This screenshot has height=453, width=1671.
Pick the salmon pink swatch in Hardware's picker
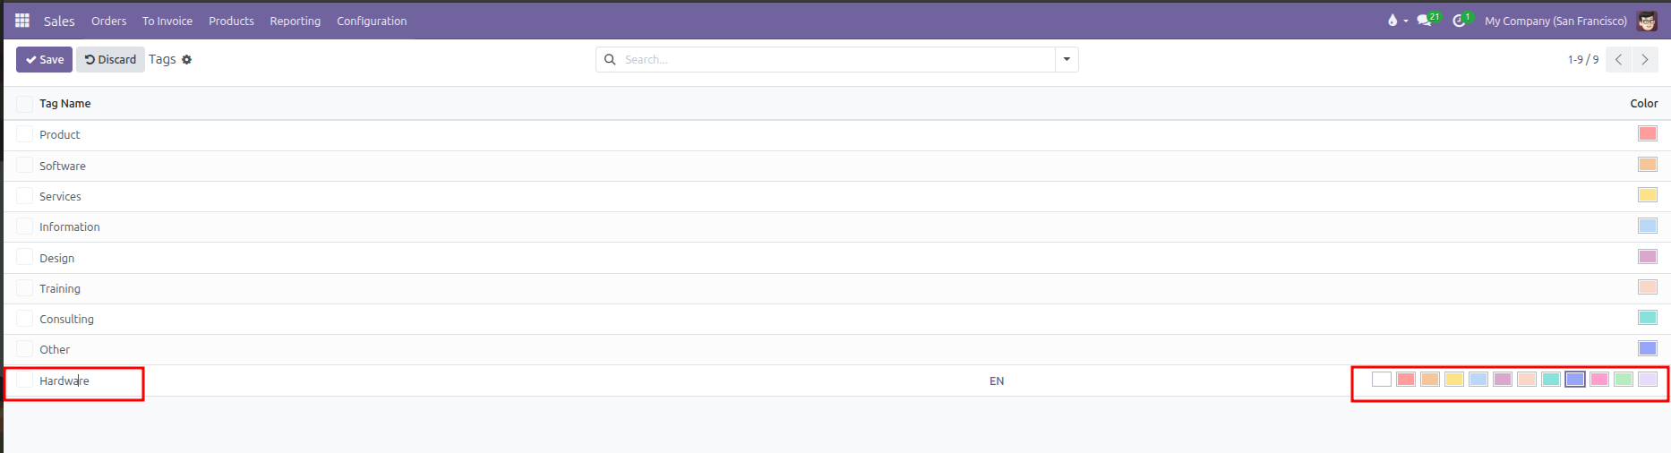pos(1527,380)
